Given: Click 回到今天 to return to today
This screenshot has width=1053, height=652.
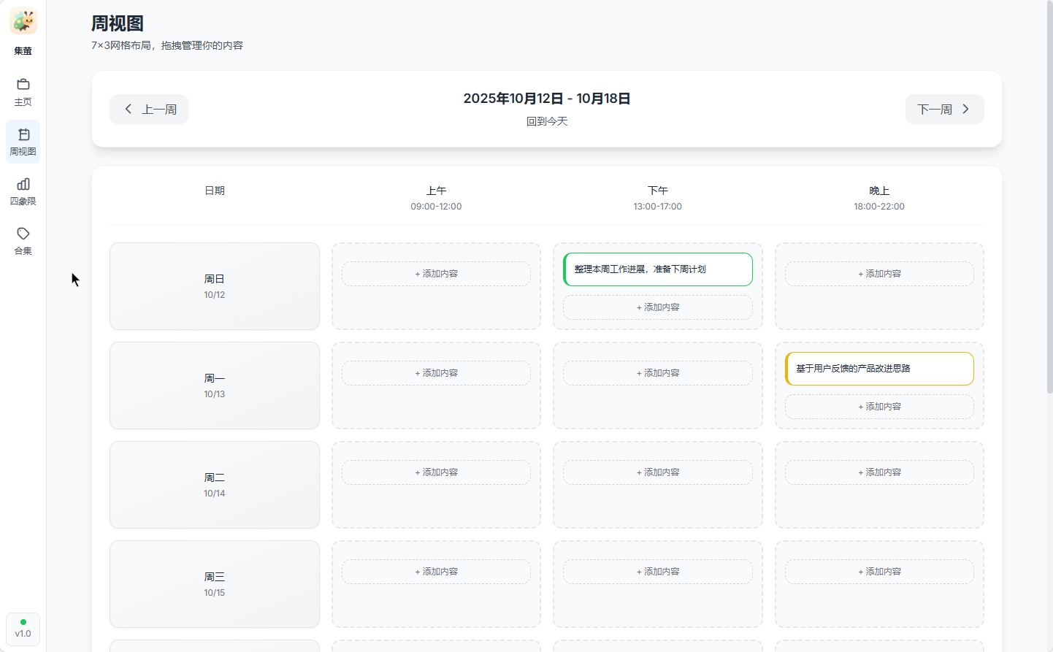Looking at the screenshot, I should coord(547,121).
